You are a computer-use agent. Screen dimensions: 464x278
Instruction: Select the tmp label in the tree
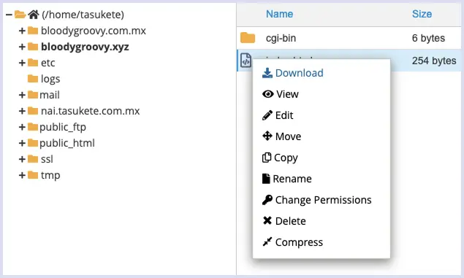point(50,175)
